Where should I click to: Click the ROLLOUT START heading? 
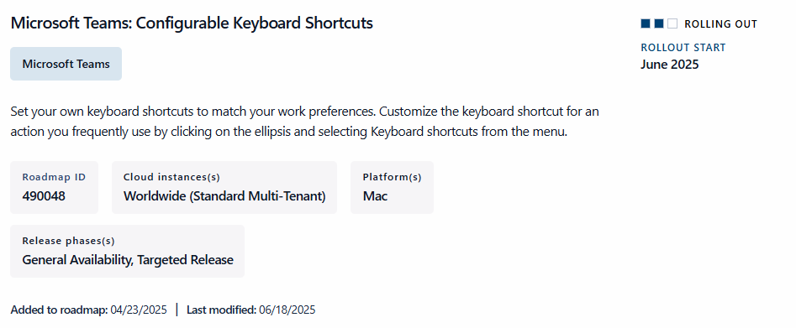click(x=683, y=48)
